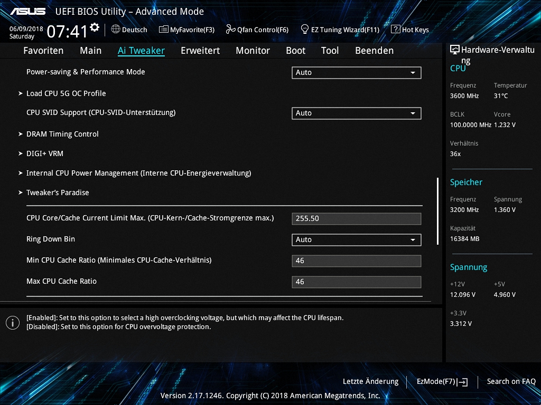
Task: Expand Tweaker's Paradise submenu
Action: click(58, 192)
